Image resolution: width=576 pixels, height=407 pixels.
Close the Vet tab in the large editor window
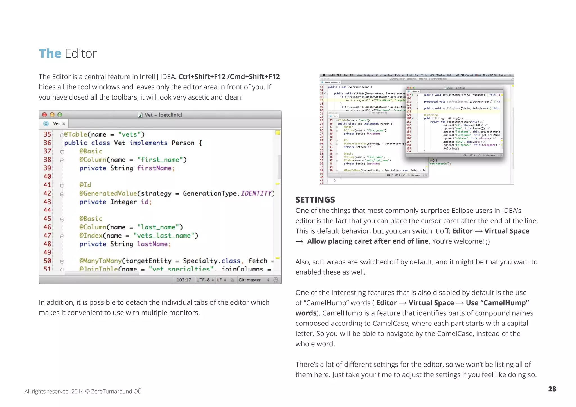64,124
